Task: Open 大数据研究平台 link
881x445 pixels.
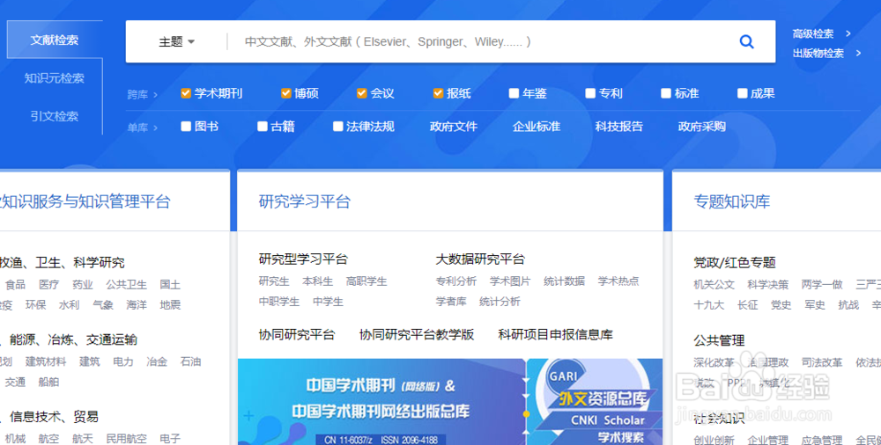Action: click(480, 259)
